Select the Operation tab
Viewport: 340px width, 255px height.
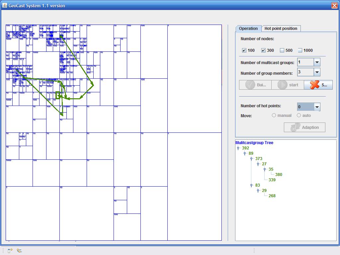click(x=248, y=29)
